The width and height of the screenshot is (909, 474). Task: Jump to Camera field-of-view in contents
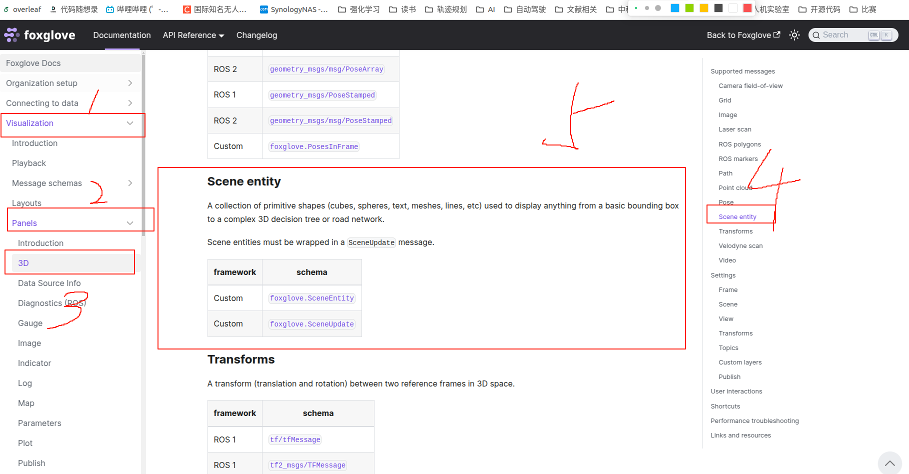(750, 85)
